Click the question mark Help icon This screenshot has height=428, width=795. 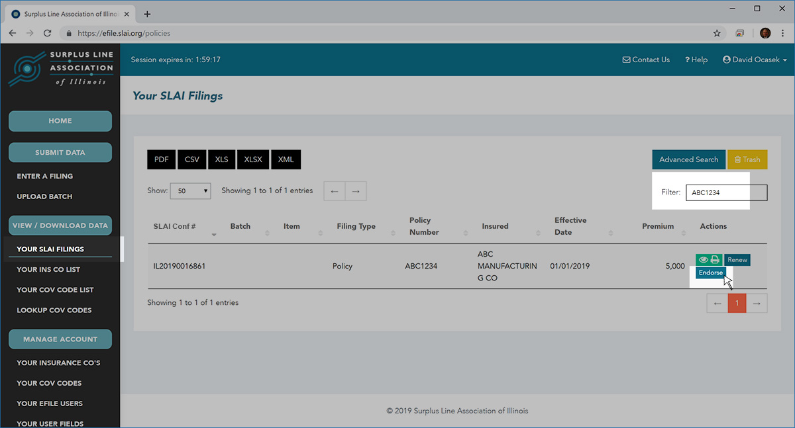click(687, 60)
